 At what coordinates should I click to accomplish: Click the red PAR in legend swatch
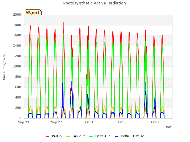click(x=47, y=137)
